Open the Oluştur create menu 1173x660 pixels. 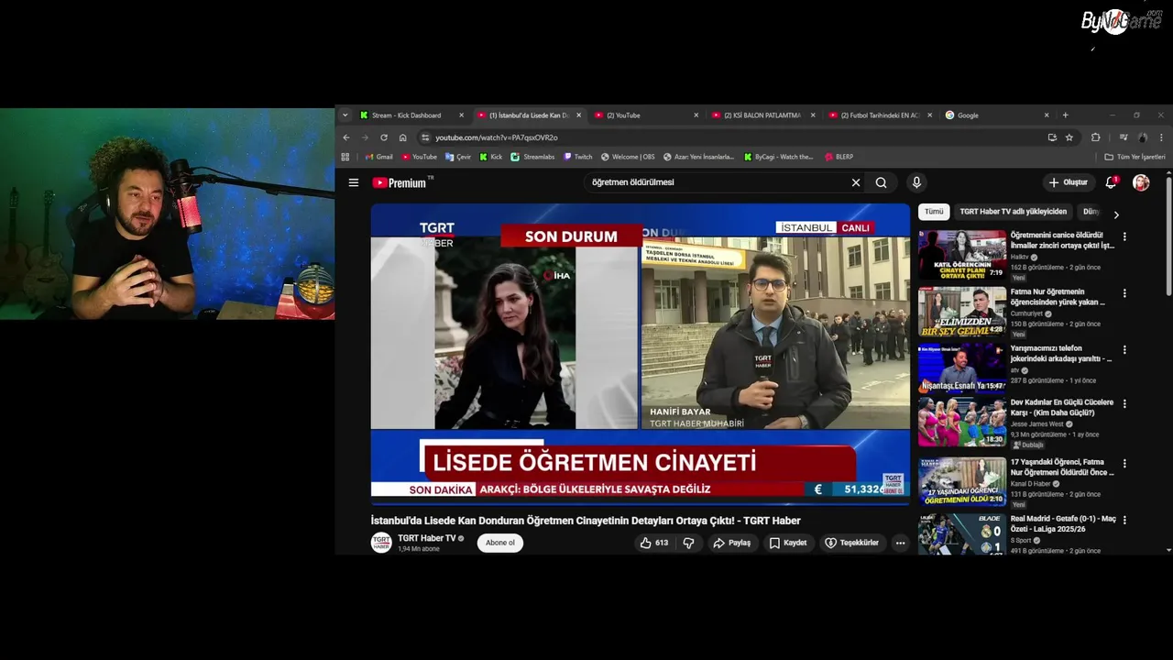[1068, 182]
